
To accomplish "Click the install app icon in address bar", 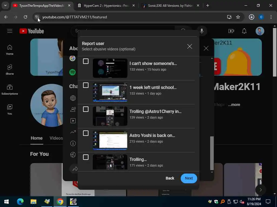I will point(229,17).
